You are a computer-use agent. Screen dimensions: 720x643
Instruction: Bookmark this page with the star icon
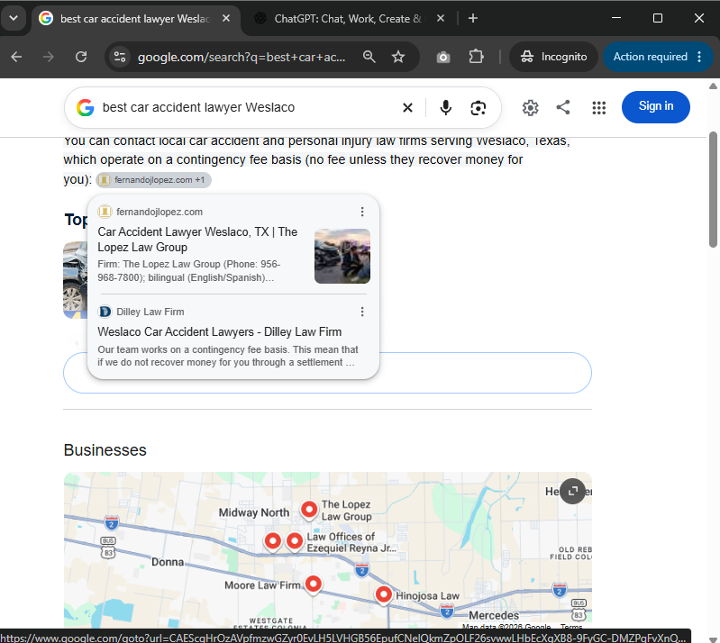pos(398,57)
